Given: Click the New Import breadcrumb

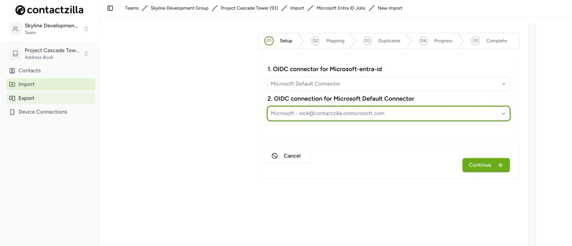Looking at the screenshot, I should click(390, 8).
